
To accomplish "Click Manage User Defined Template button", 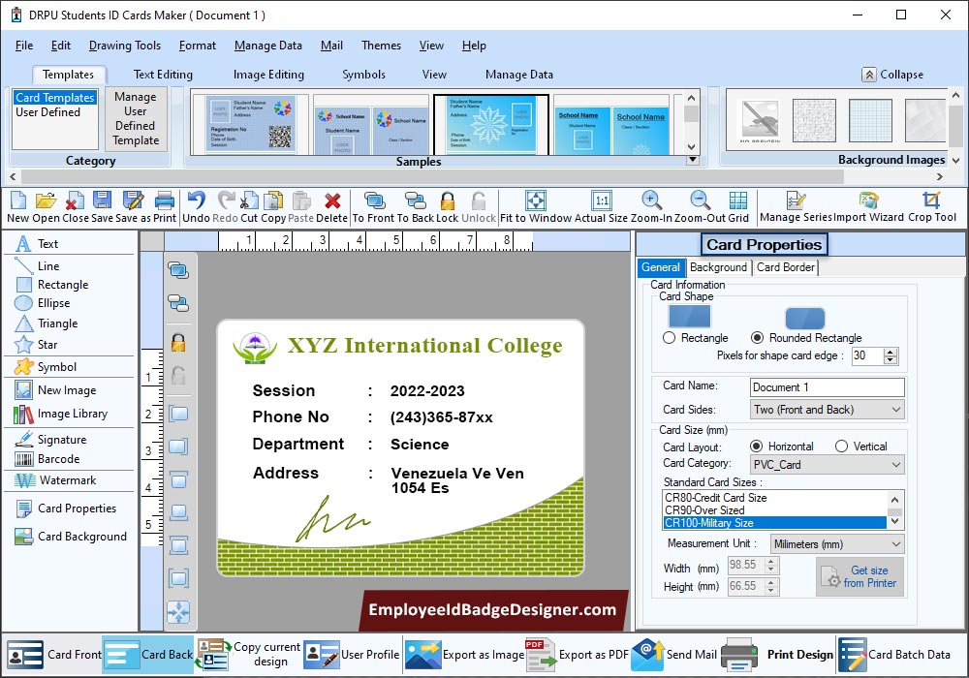I will point(136,118).
